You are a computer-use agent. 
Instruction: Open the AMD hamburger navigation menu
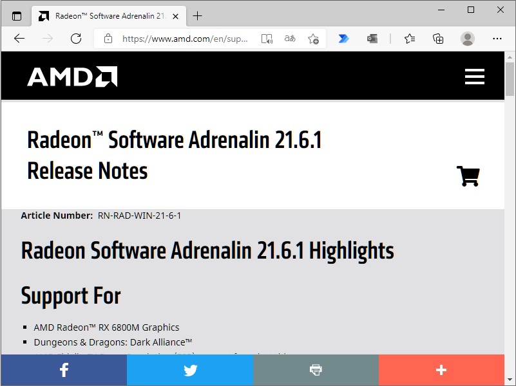(x=475, y=76)
